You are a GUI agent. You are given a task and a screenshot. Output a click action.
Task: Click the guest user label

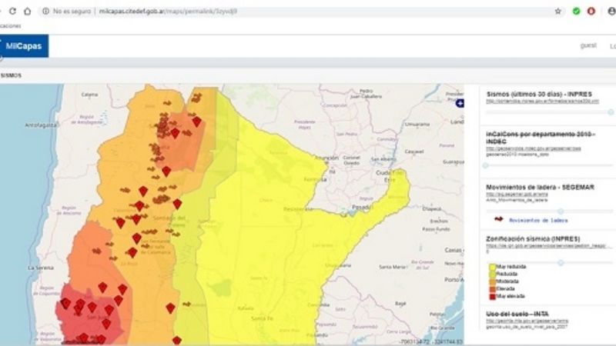[588, 46]
